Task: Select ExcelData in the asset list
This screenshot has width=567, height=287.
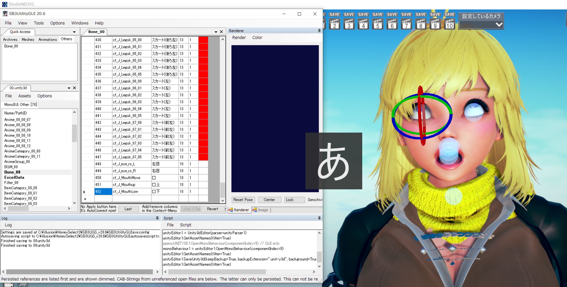Action: (x=14, y=178)
